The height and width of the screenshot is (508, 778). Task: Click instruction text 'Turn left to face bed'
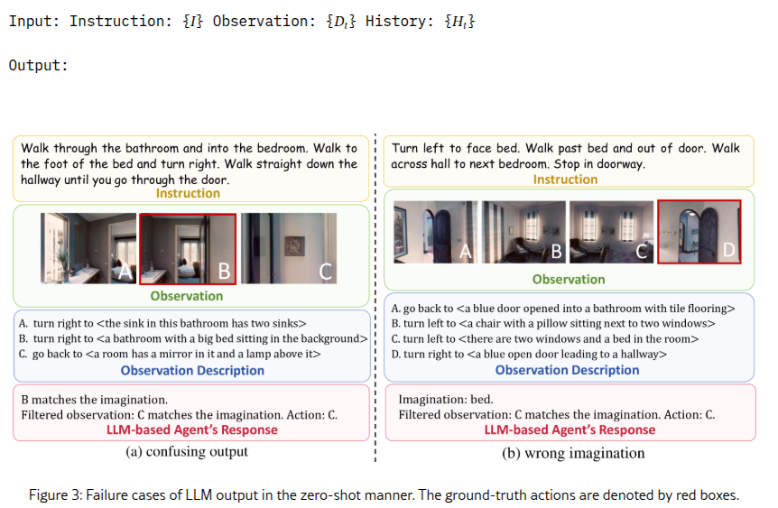[455, 148]
